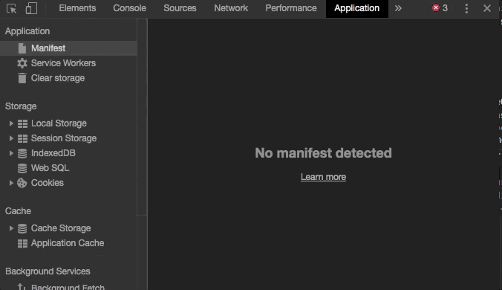502x290 pixels.
Task: Switch to the Elements tab
Action: pos(77,8)
